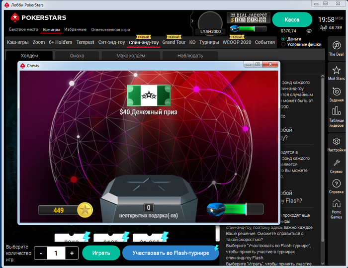Click the chest progress bar under avatar
This screenshot has width=348, height=268.
[252, 29]
